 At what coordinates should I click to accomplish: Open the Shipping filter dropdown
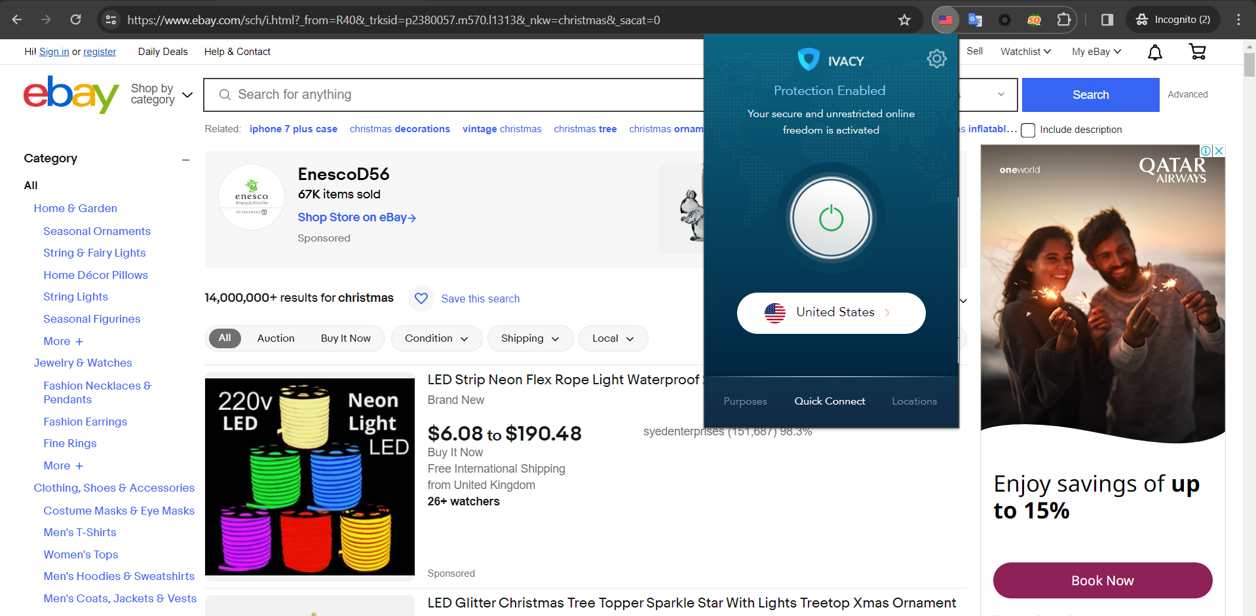click(x=530, y=338)
